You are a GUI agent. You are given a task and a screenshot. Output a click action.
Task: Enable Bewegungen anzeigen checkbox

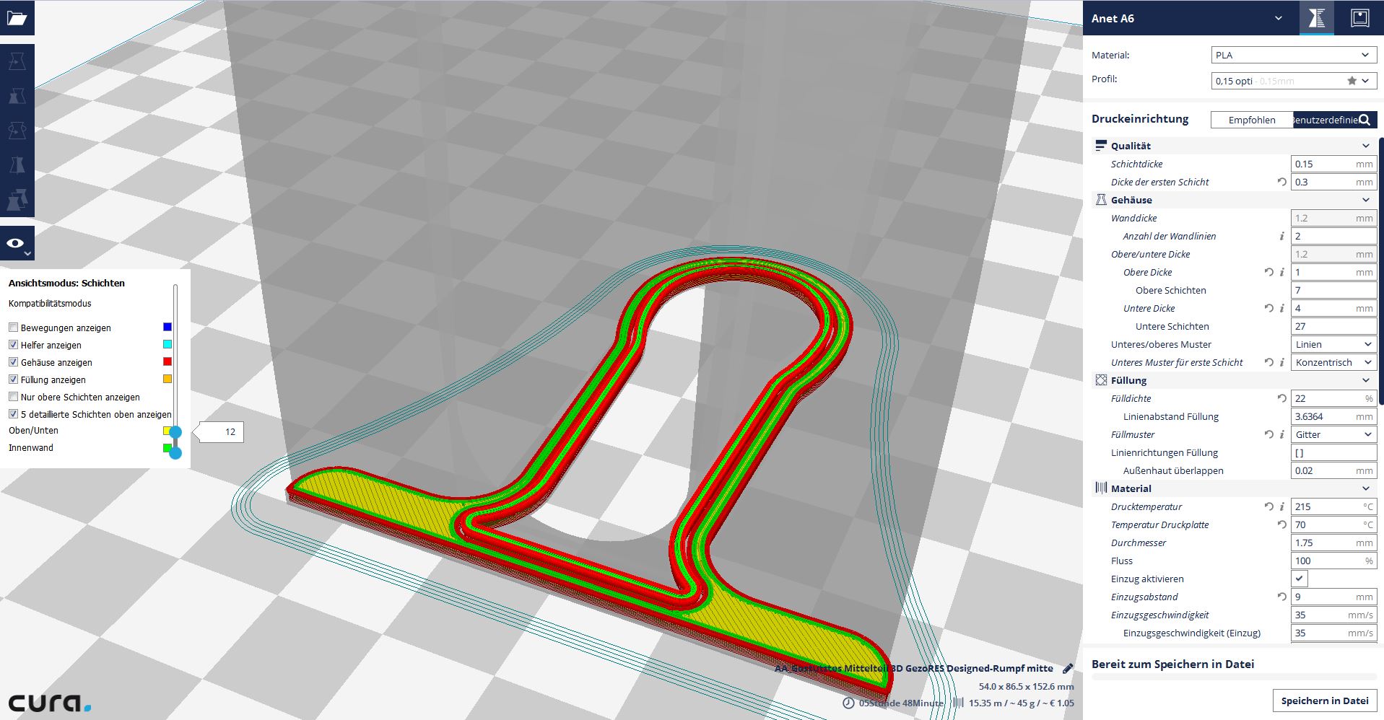13,328
